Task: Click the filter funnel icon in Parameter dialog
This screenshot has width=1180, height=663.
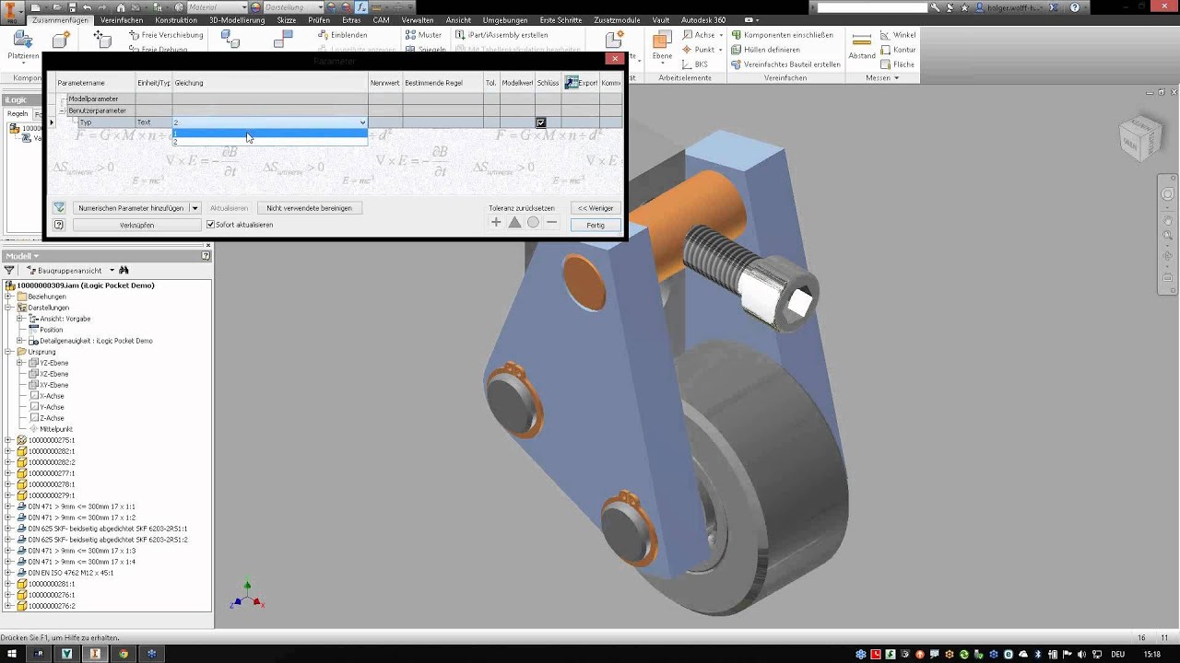Action: pyautogui.click(x=59, y=208)
